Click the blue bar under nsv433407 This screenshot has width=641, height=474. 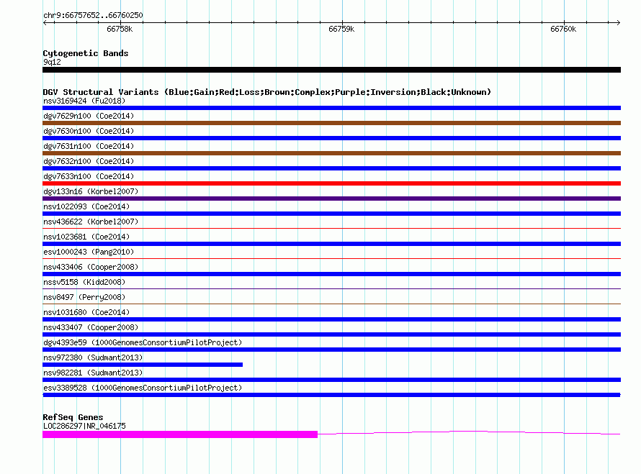pos(331,334)
